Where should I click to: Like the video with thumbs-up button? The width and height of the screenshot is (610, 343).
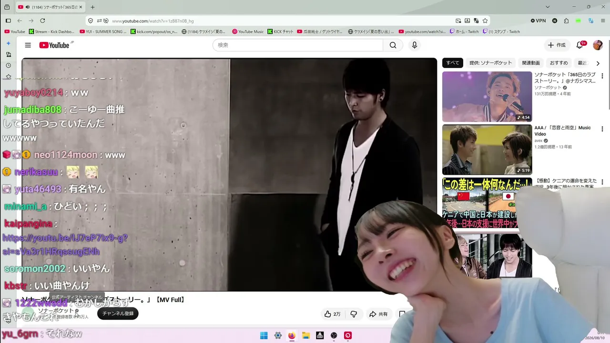point(332,314)
